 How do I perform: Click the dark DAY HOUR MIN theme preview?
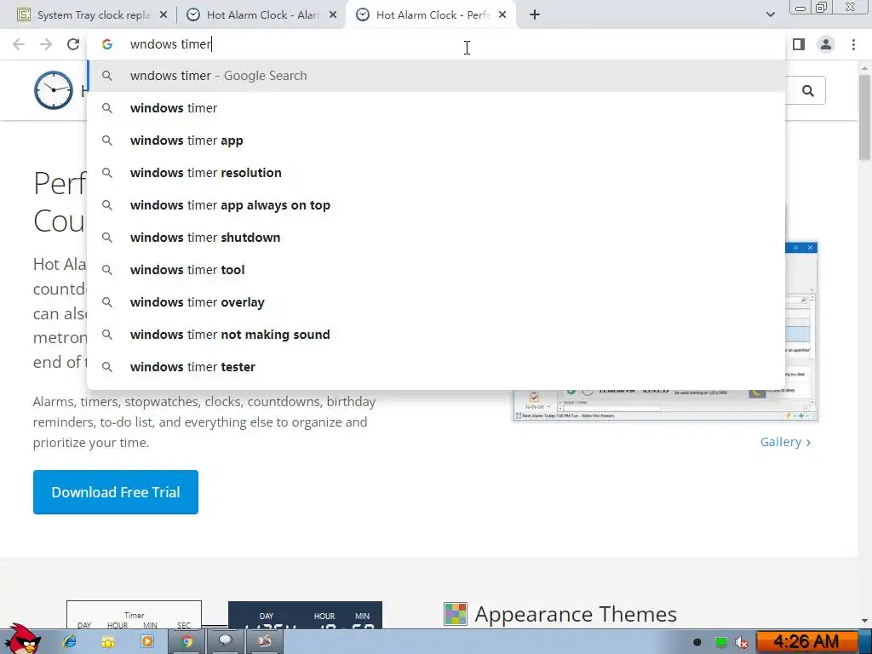[305, 615]
